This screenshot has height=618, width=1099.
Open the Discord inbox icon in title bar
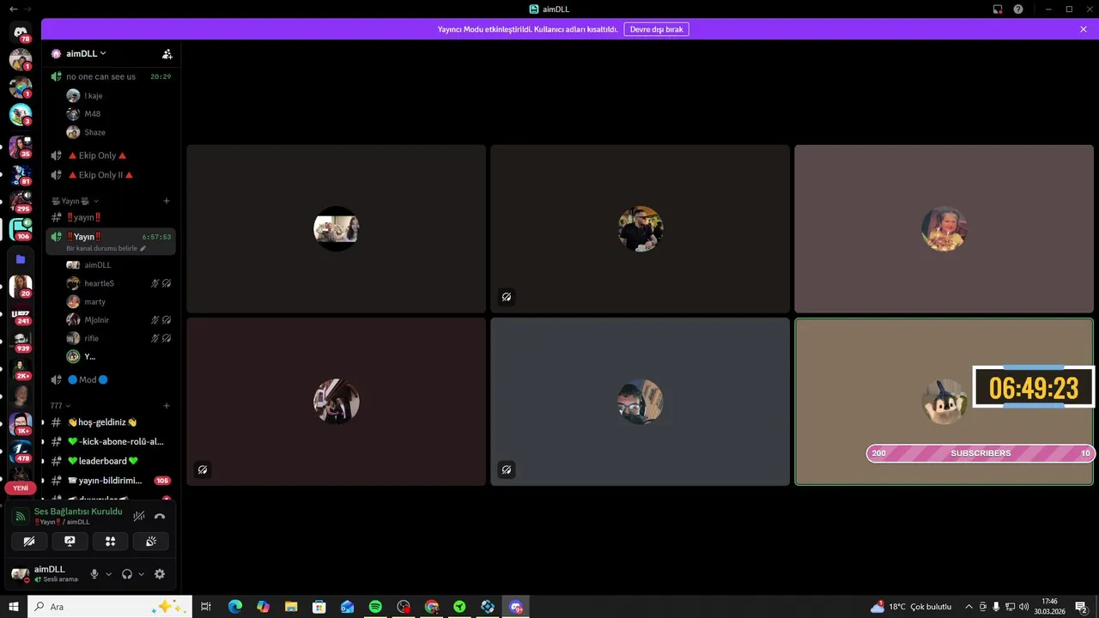pyautogui.click(x=998, y=9)
